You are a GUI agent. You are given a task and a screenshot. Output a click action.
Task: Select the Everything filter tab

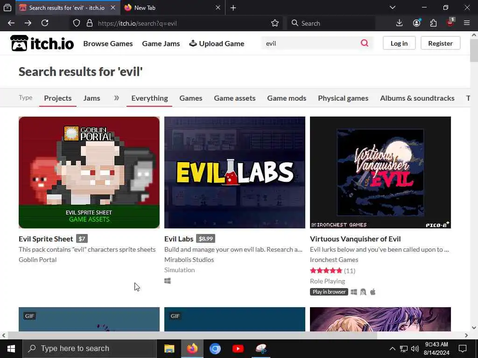pos(150,98)
